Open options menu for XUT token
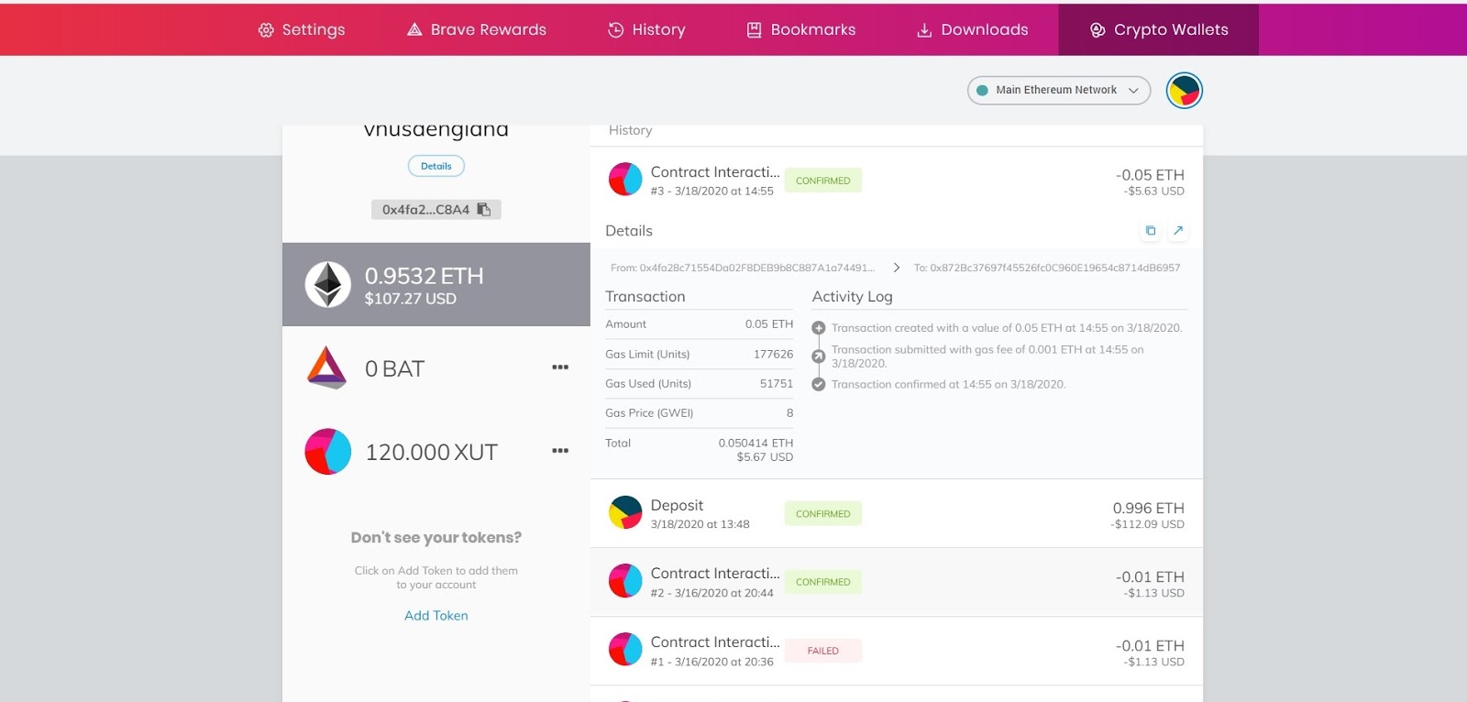This screenshot has height=702, width=1467. pos(560,451)
